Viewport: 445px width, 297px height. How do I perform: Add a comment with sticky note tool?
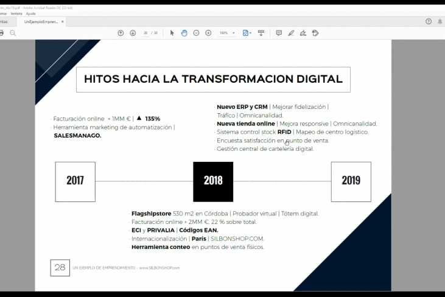coord(279,33)
